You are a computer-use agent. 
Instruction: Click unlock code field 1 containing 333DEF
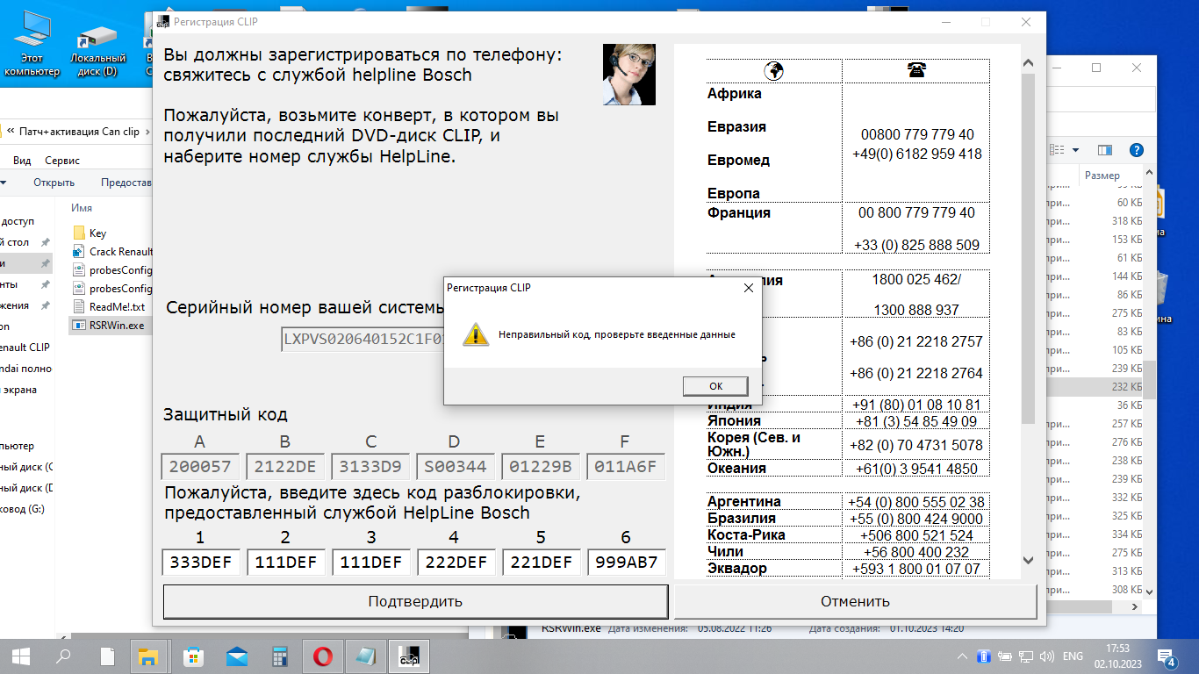pos(200,563)
